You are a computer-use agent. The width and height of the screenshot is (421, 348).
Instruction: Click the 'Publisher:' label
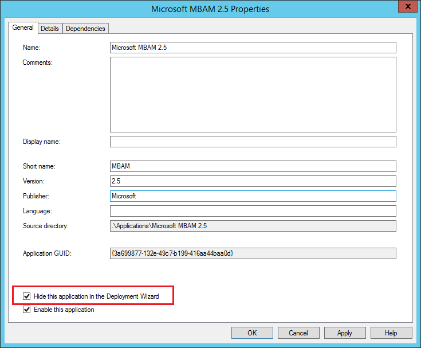pos(36,196)
